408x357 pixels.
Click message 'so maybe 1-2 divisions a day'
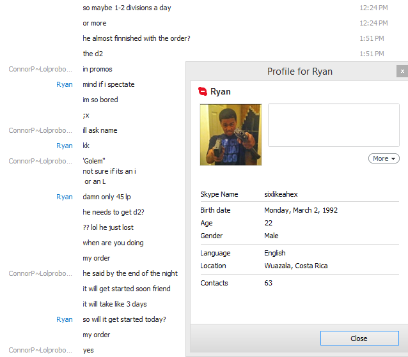click(x=127, y=8)
